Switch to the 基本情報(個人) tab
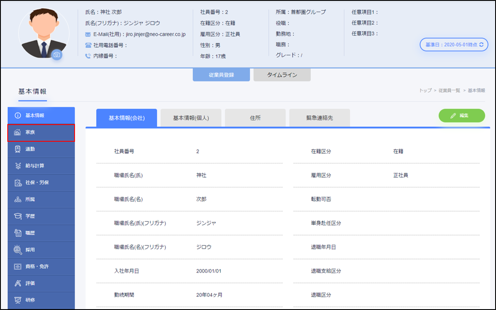Screen dimensions: 496x310 pyautogui.click(x=191, y=118)
